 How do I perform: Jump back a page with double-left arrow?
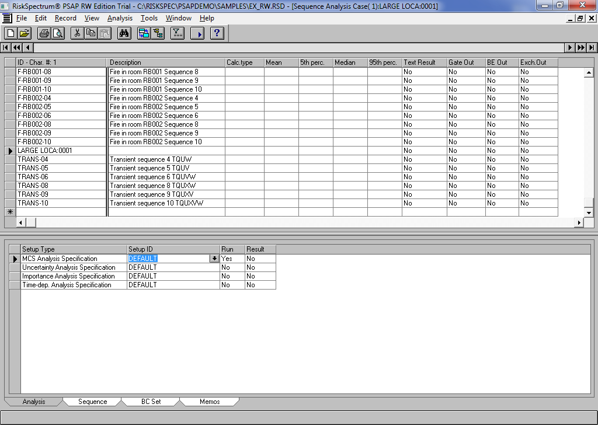pyautogui.click(x=16, y=48)
